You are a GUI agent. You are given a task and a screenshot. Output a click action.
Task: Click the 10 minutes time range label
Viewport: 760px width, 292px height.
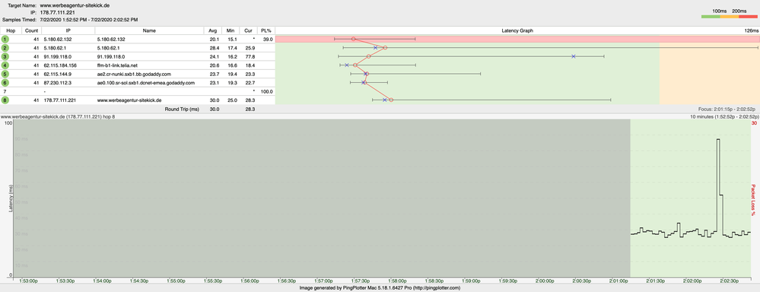click(x=725, y=116)
